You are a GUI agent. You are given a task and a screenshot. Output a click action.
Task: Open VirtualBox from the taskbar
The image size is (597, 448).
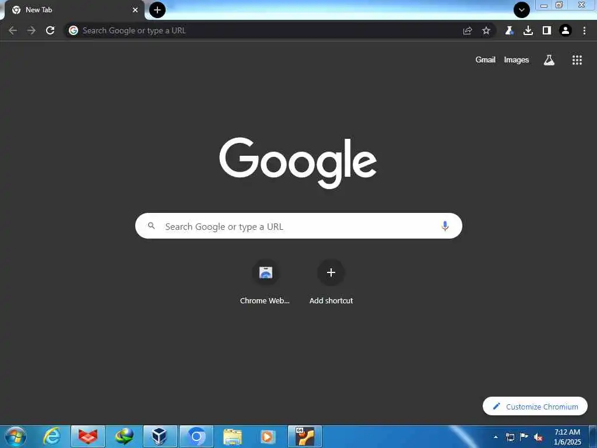(160, 436)
